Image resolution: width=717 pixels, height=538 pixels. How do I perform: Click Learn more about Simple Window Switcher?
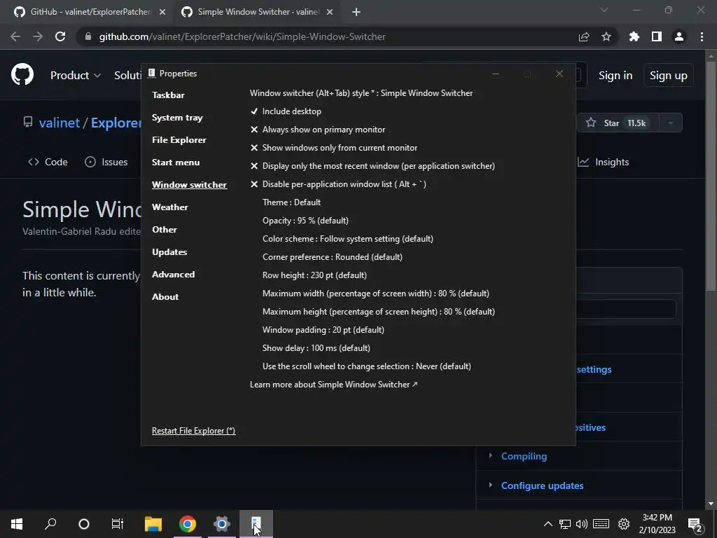[x=333, y=385]
